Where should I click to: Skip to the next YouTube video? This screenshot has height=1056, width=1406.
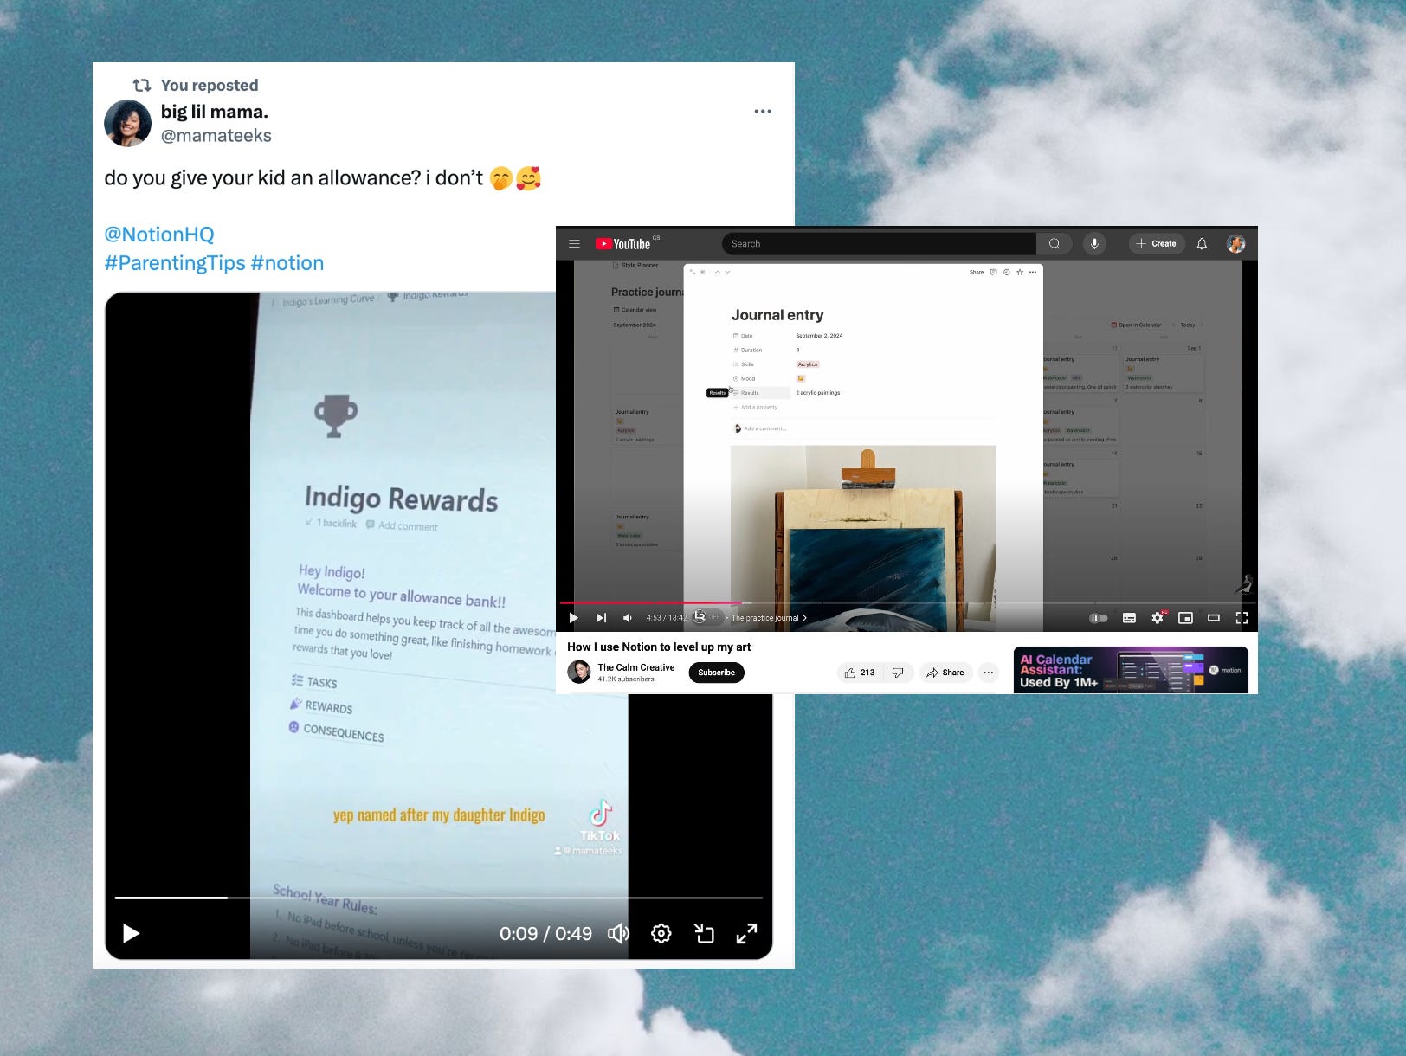point(601,618)
